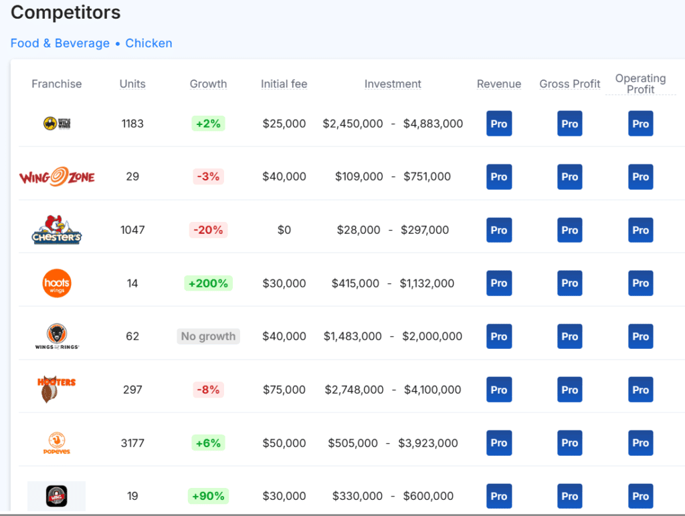
Task: Click the -8% growth badge
Action: click(209, 390)
